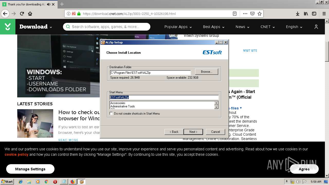329x185 pixels.
Task: Click the 5:58 AM taskbar clock
Action: [x=316, y=182]
